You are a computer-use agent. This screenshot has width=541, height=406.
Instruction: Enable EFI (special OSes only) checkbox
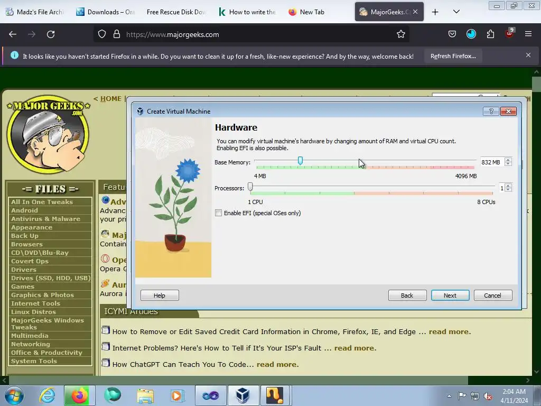(218, 213)
